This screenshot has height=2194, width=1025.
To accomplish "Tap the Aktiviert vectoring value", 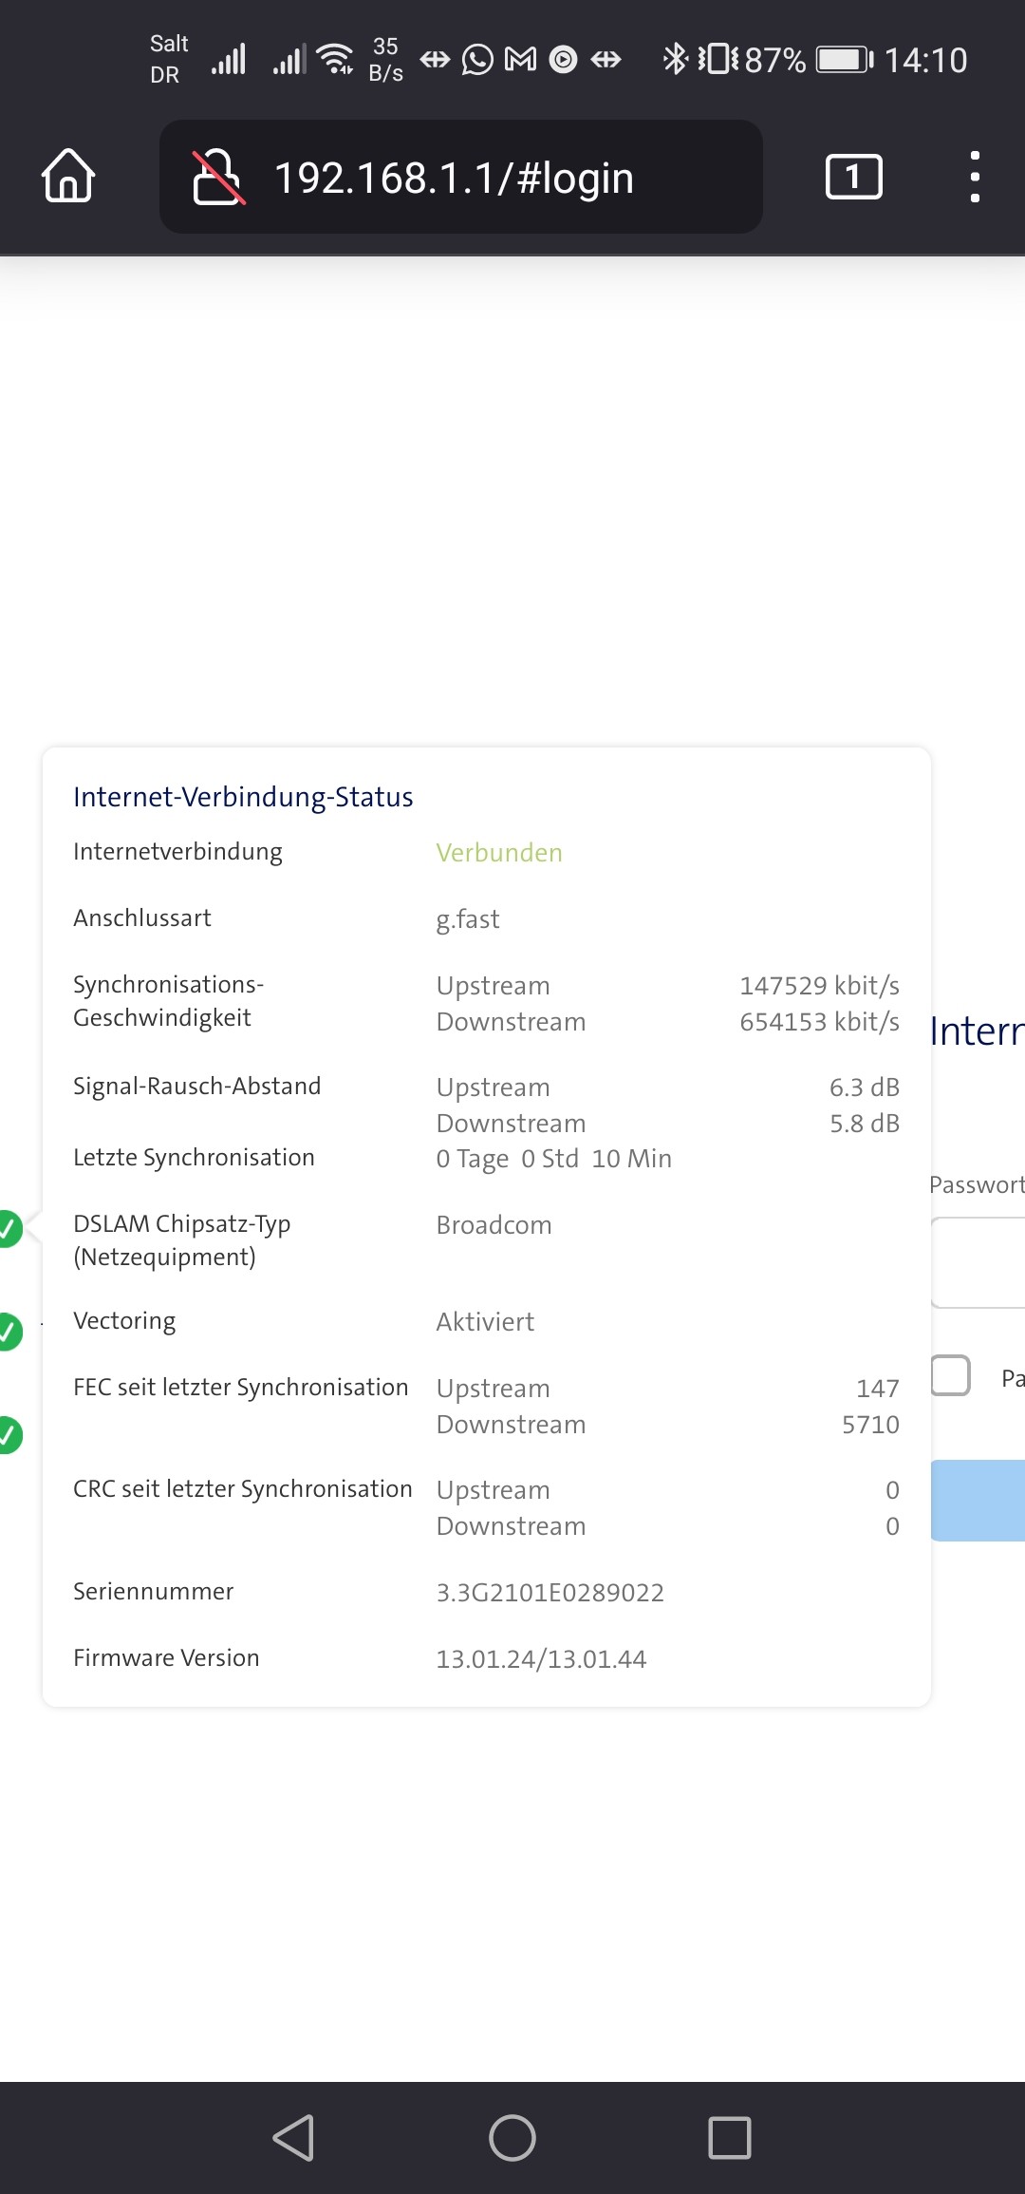I will click(485, 1322).
